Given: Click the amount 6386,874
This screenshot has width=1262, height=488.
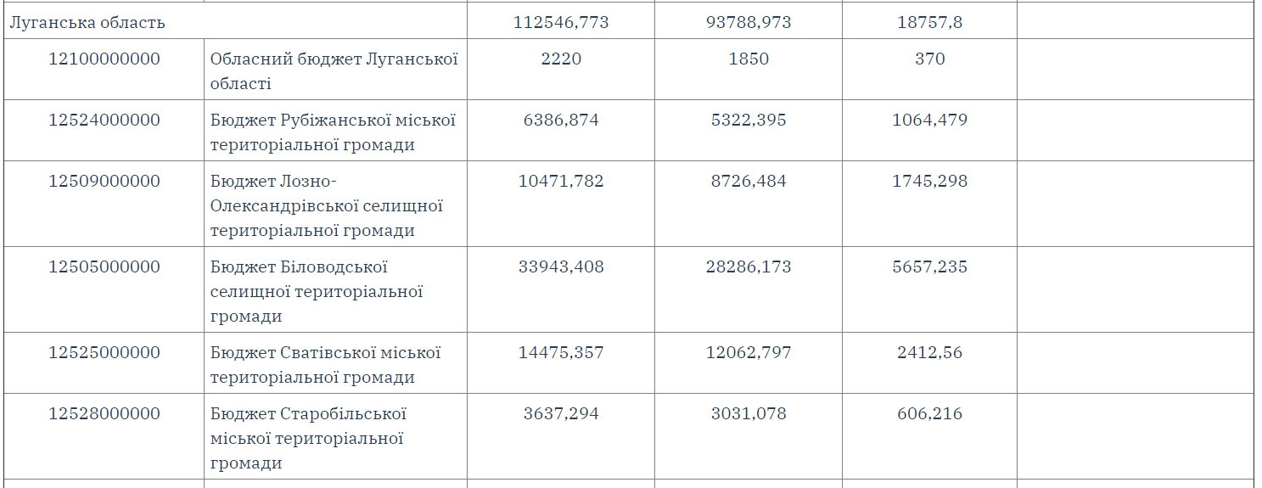Looking at the screenshot, I should point(561,121).
